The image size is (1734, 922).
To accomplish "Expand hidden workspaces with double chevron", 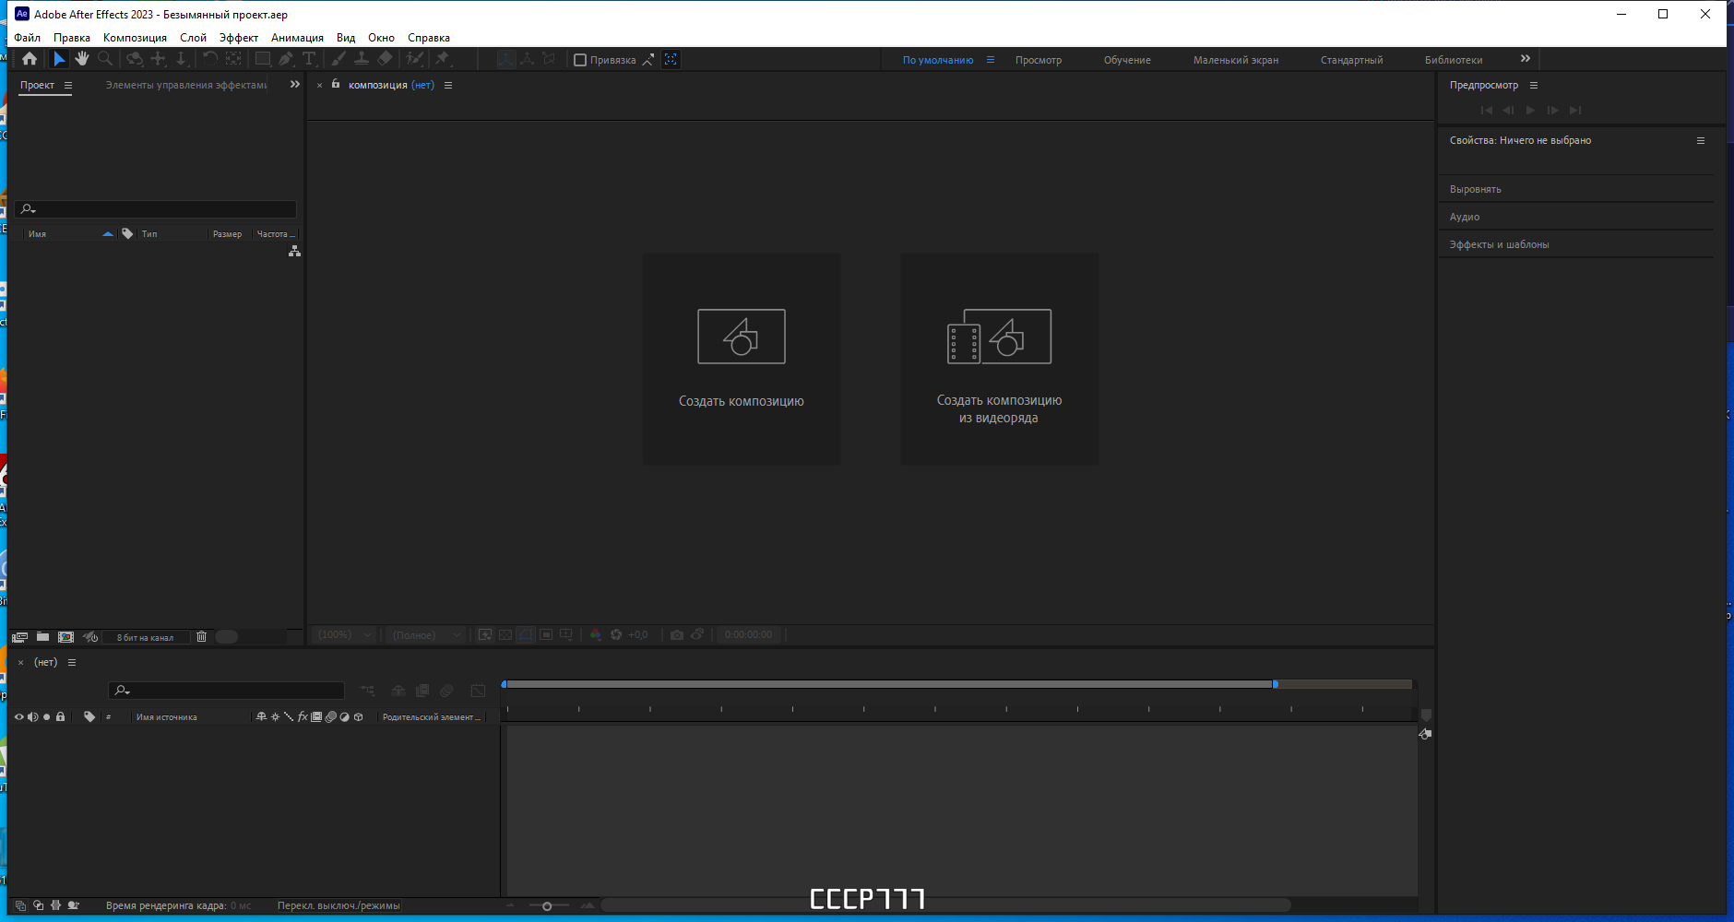I will (1526, 59).
